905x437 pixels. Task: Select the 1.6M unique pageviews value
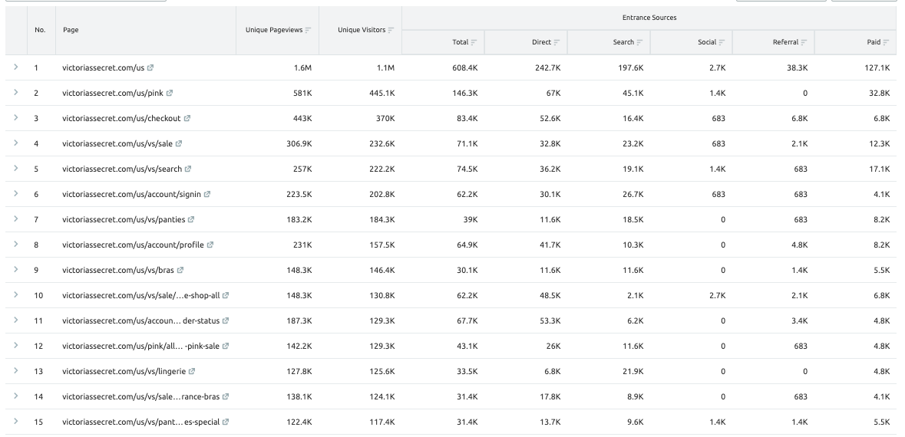click(303, 67)
